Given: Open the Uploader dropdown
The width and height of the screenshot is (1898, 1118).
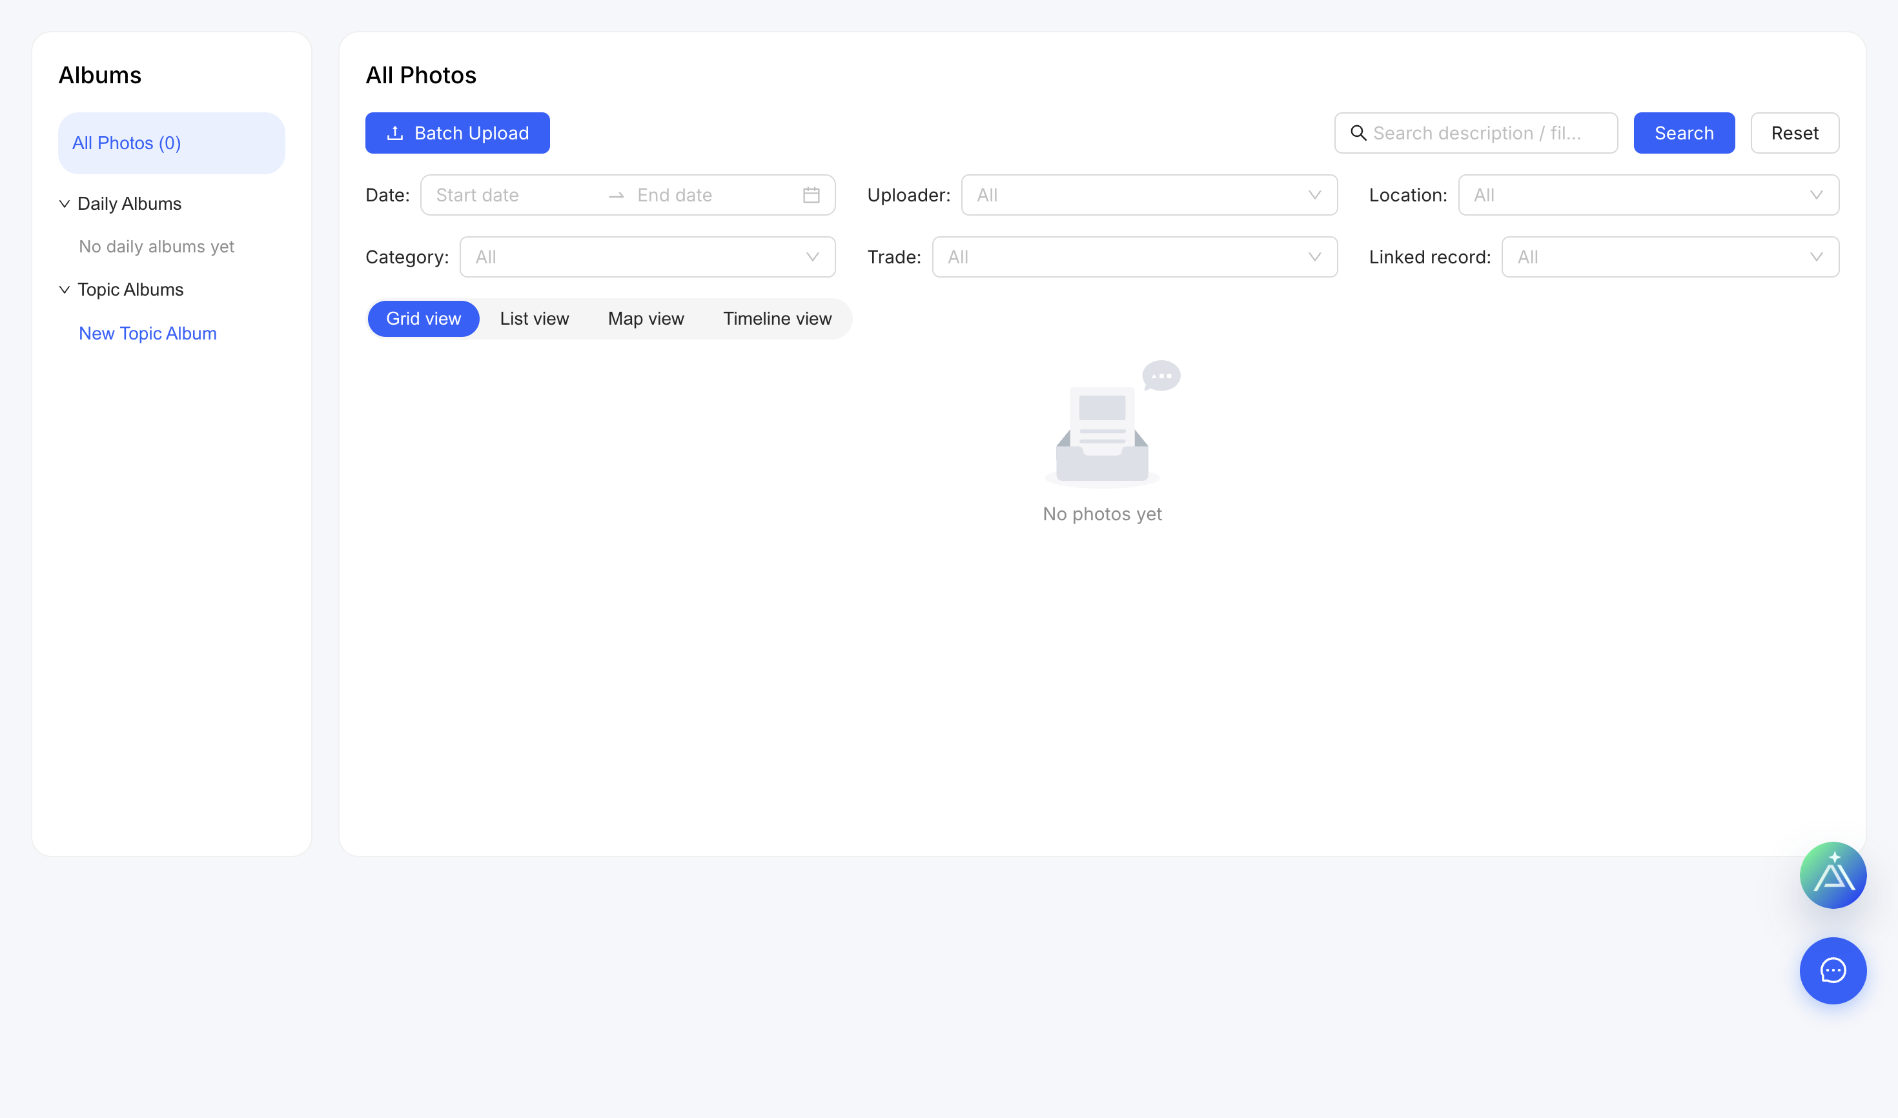Looking at the screenshot, I should 1149,195.
